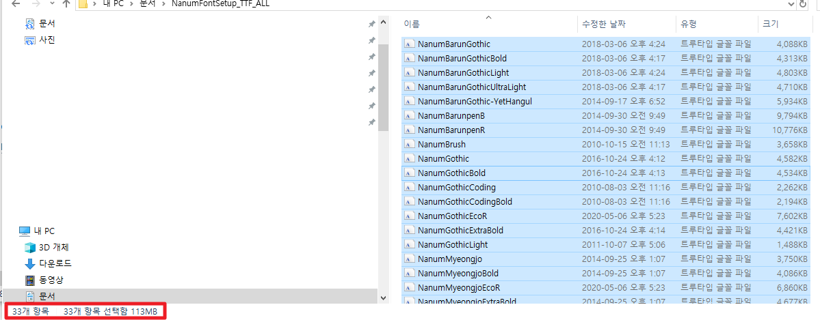
Task: Expand the chevron after 문서 in path
Action: pyautogui.click(x=163, y=4)
